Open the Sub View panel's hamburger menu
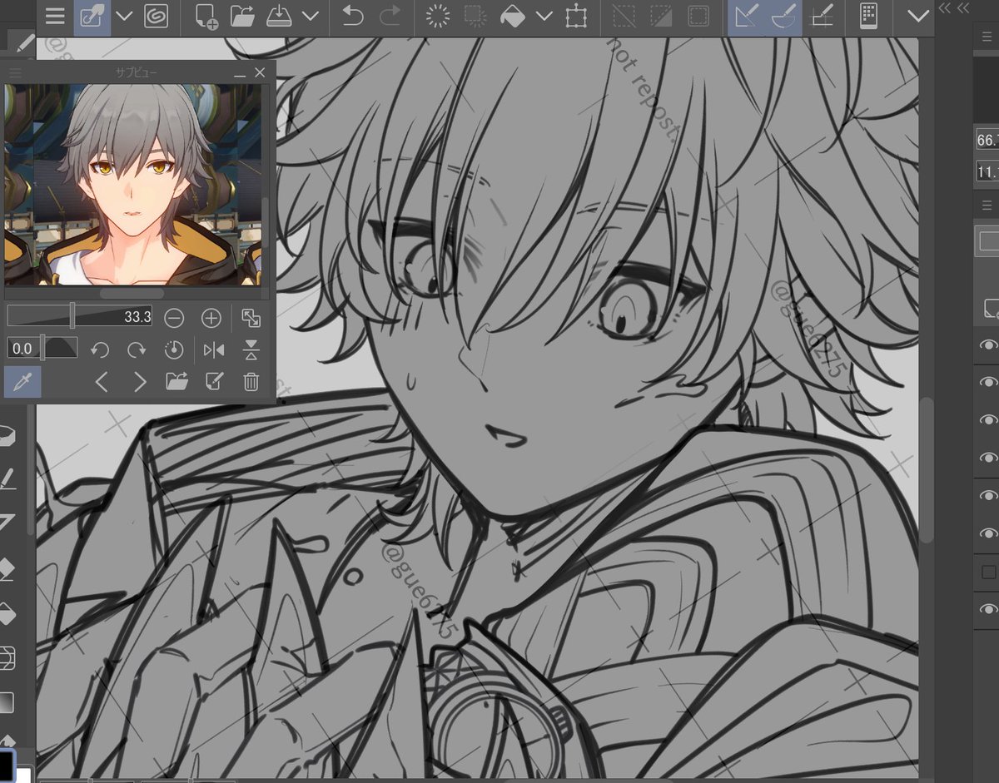This screenshot has width=999, height=783. [x=15, y=72]
